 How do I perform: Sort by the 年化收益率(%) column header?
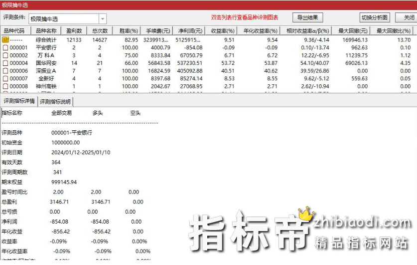pyautogui.click(x=258, y=31)
